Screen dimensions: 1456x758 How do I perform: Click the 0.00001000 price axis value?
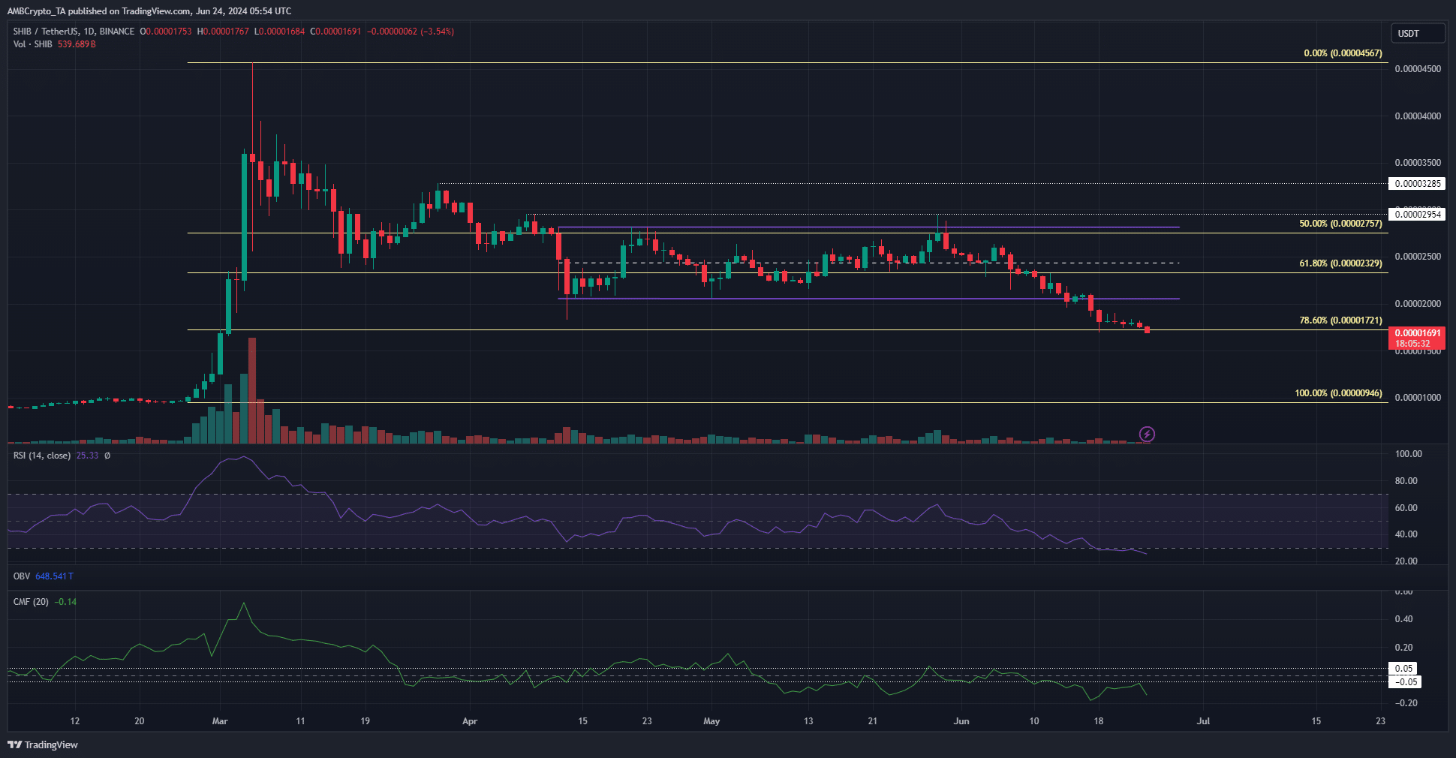pos(1418,398)
